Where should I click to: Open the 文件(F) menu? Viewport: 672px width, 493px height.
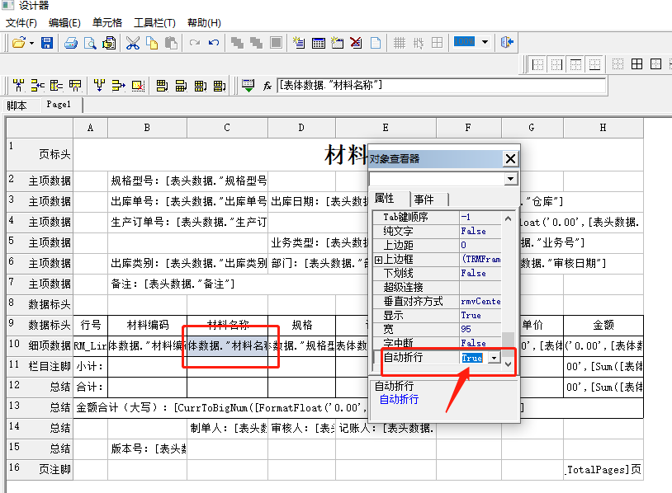click(x=21, y=23)
